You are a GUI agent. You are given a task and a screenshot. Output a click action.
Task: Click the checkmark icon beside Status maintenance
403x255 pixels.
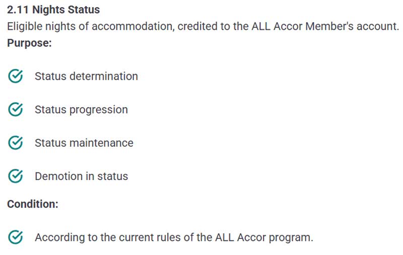[x=16, y=143]
